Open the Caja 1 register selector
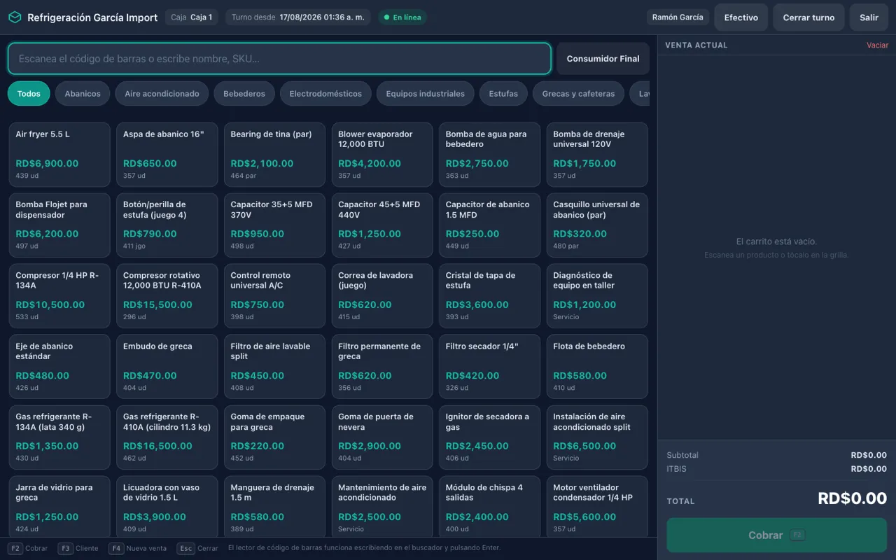 [x=192, y=17]
